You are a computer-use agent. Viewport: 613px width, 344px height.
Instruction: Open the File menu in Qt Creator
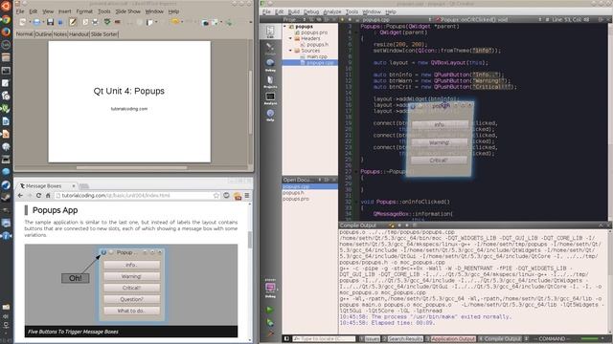click(x=266, y=11)
